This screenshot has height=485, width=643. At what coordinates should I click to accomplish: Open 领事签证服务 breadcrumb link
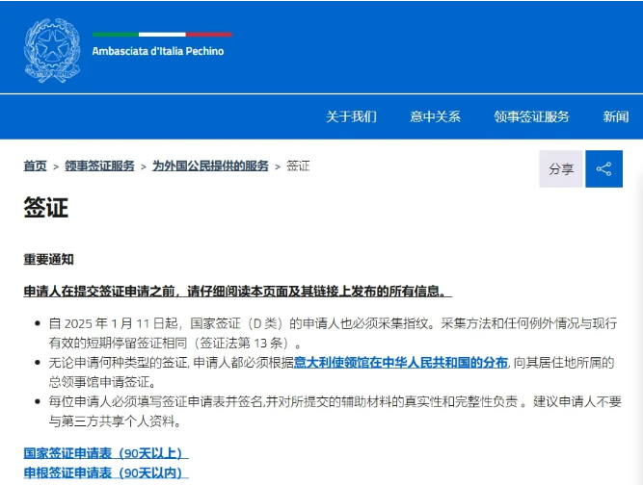[99, 166]
